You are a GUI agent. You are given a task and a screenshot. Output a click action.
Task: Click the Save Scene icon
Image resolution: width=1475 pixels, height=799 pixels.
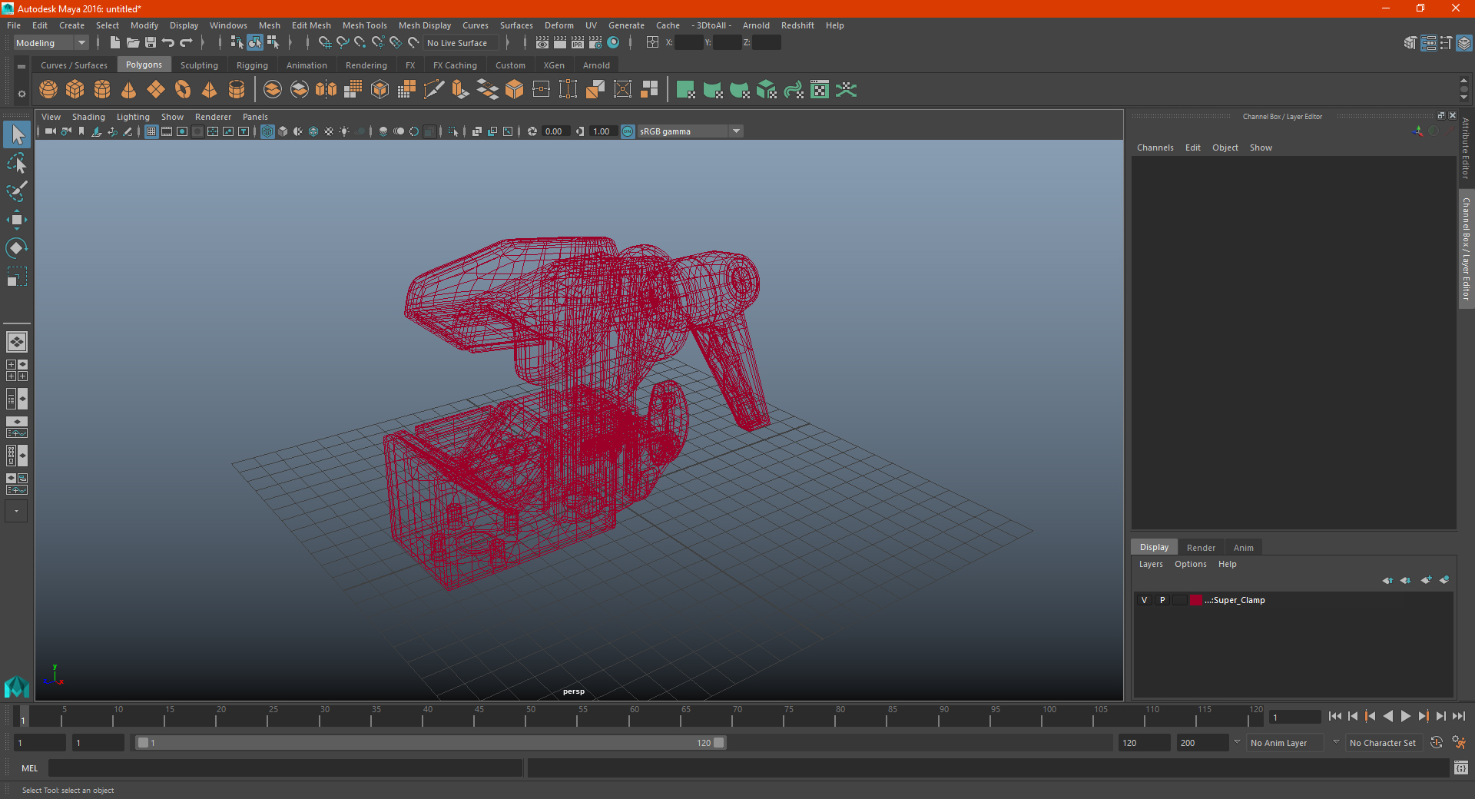coord(151,43)
